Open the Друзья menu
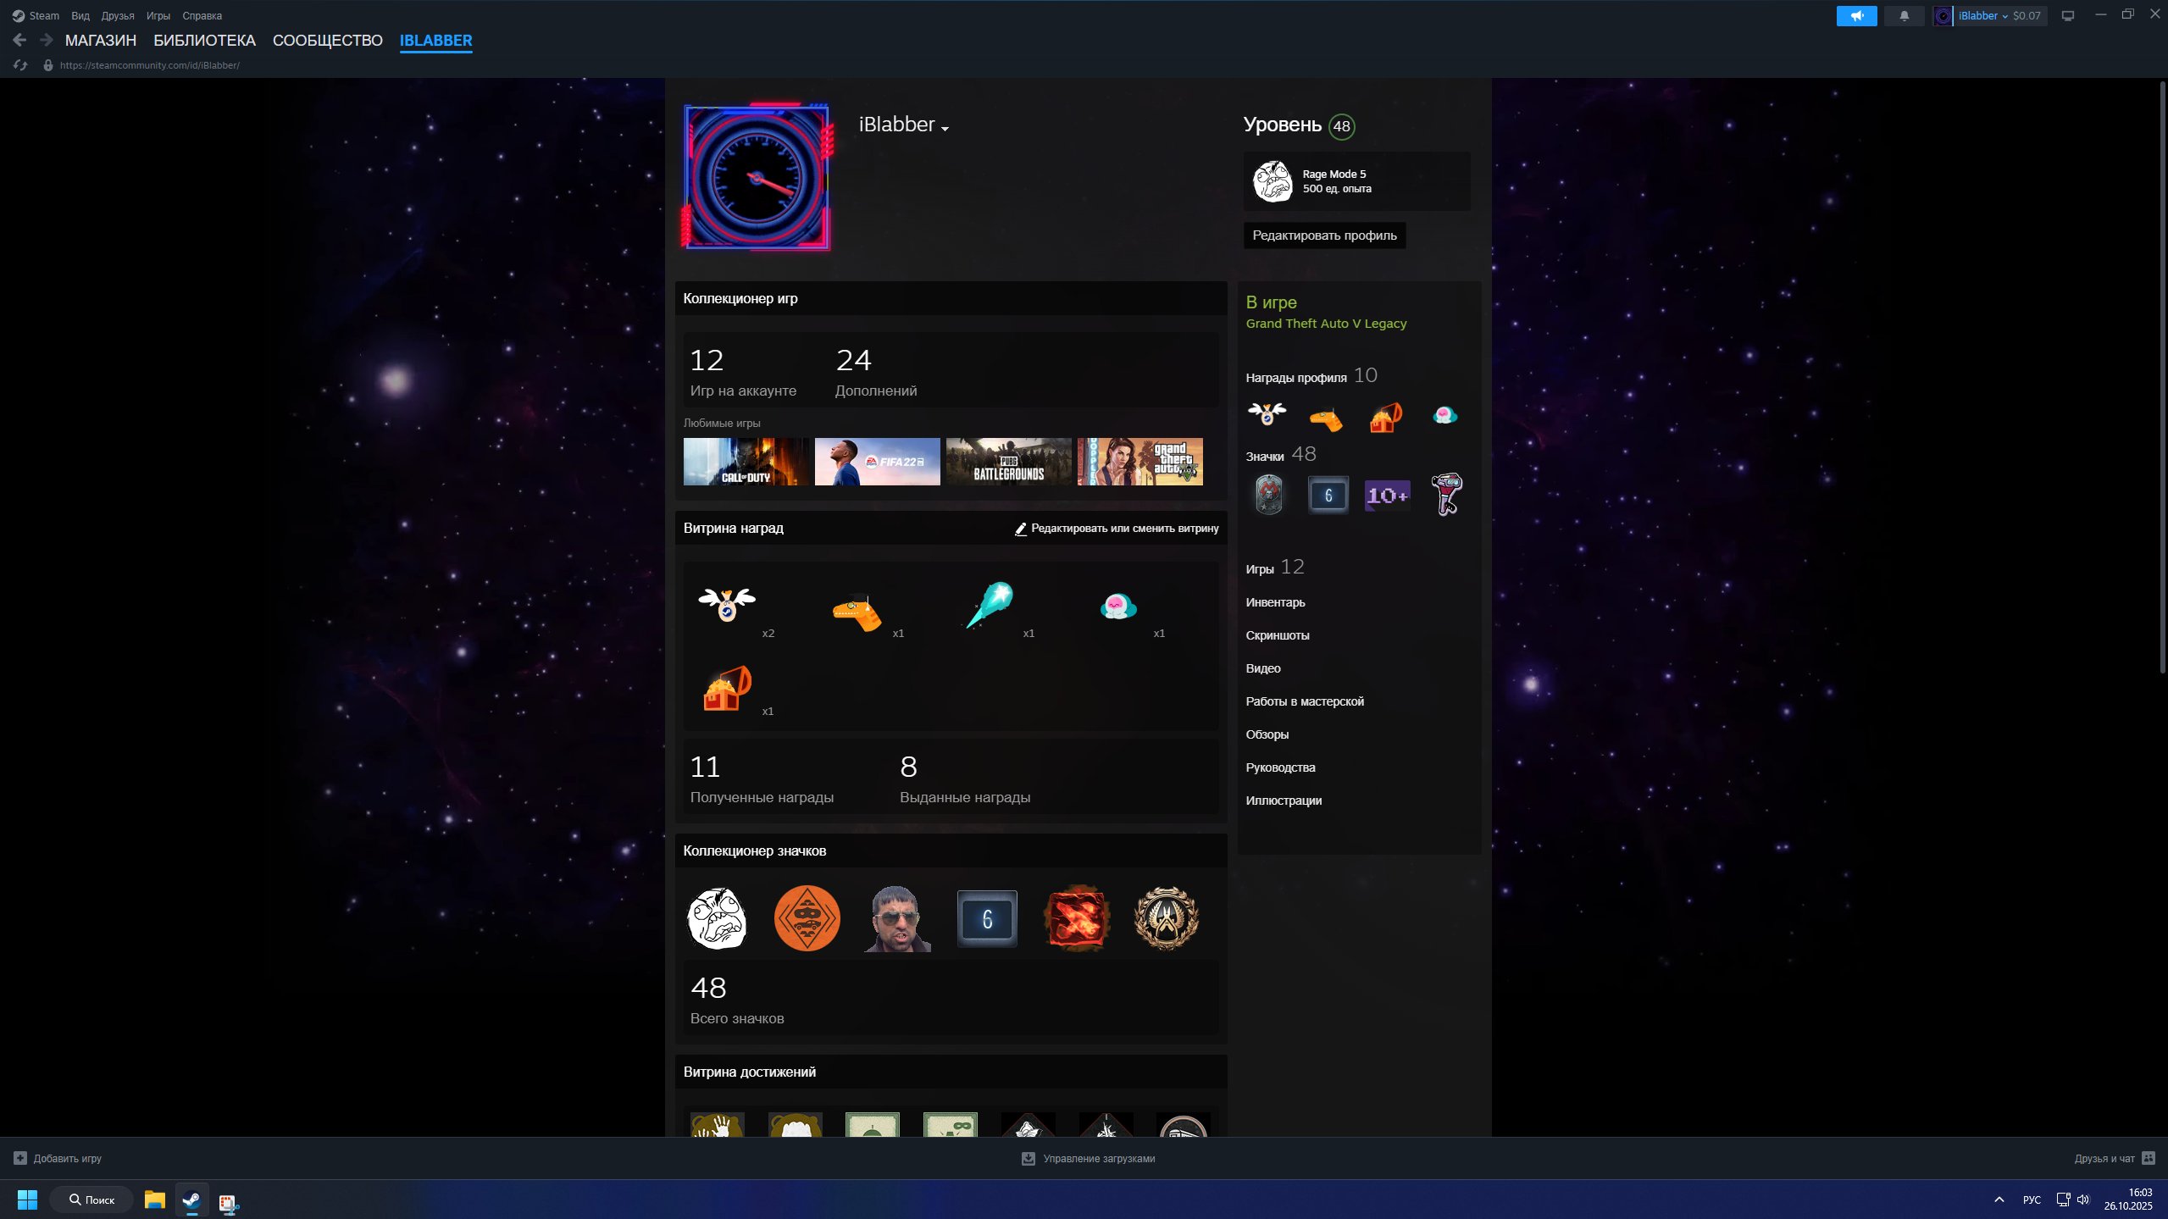Image resolution: width=2168 pixels, height=1219 pixels. coord(118,16)
